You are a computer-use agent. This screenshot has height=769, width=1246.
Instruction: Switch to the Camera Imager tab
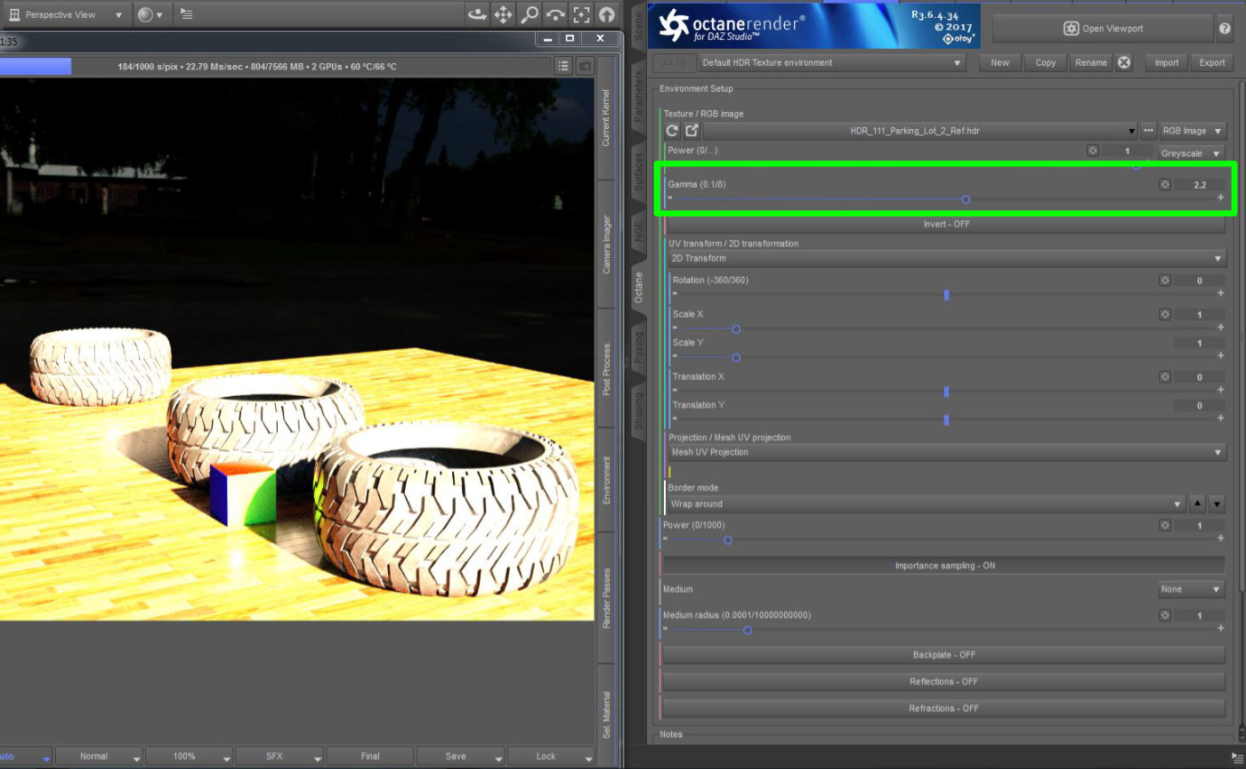[607, 244]
